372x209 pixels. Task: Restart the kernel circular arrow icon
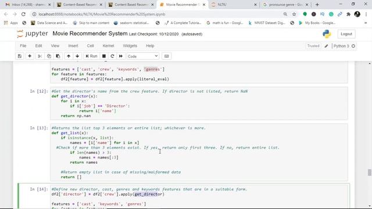(x=112, y=56)
